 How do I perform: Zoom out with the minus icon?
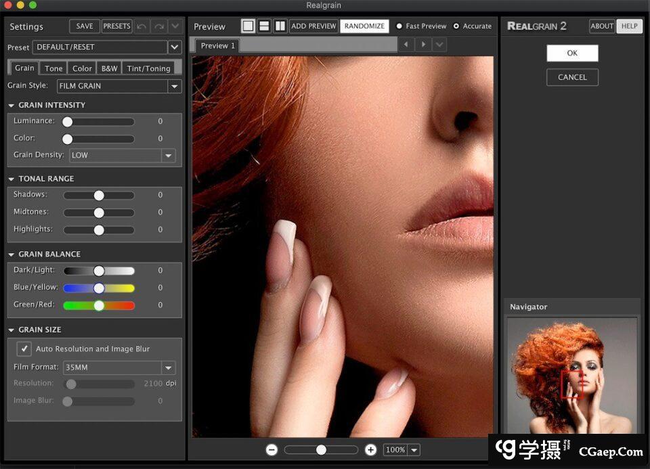(272, 449)
